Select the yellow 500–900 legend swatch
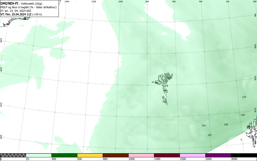This screenshot has height=161, width=257. point(90,155)
